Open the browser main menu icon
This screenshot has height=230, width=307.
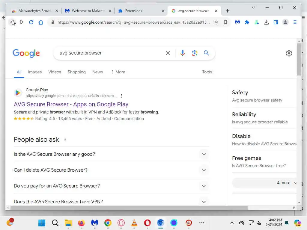pyautogui.click(x=295, y=22)
